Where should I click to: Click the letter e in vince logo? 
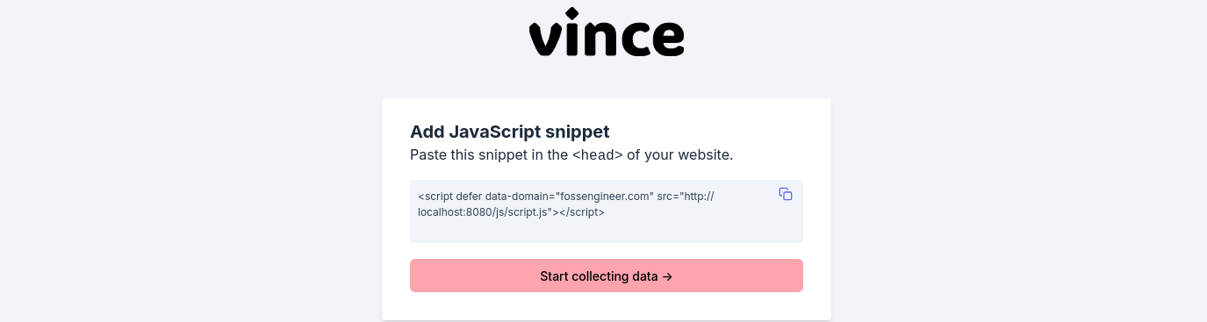[x=667, y=40]
